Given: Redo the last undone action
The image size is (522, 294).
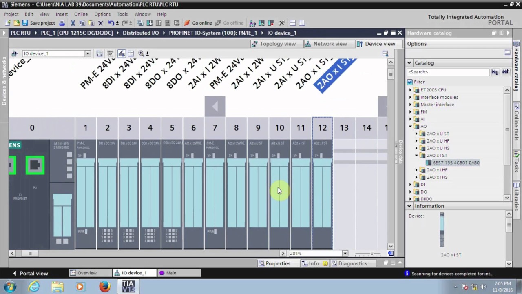Looking at the screenshot, I should pos(125,23).
